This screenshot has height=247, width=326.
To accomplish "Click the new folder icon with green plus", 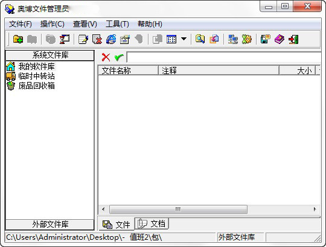I will tap(18, 39).
